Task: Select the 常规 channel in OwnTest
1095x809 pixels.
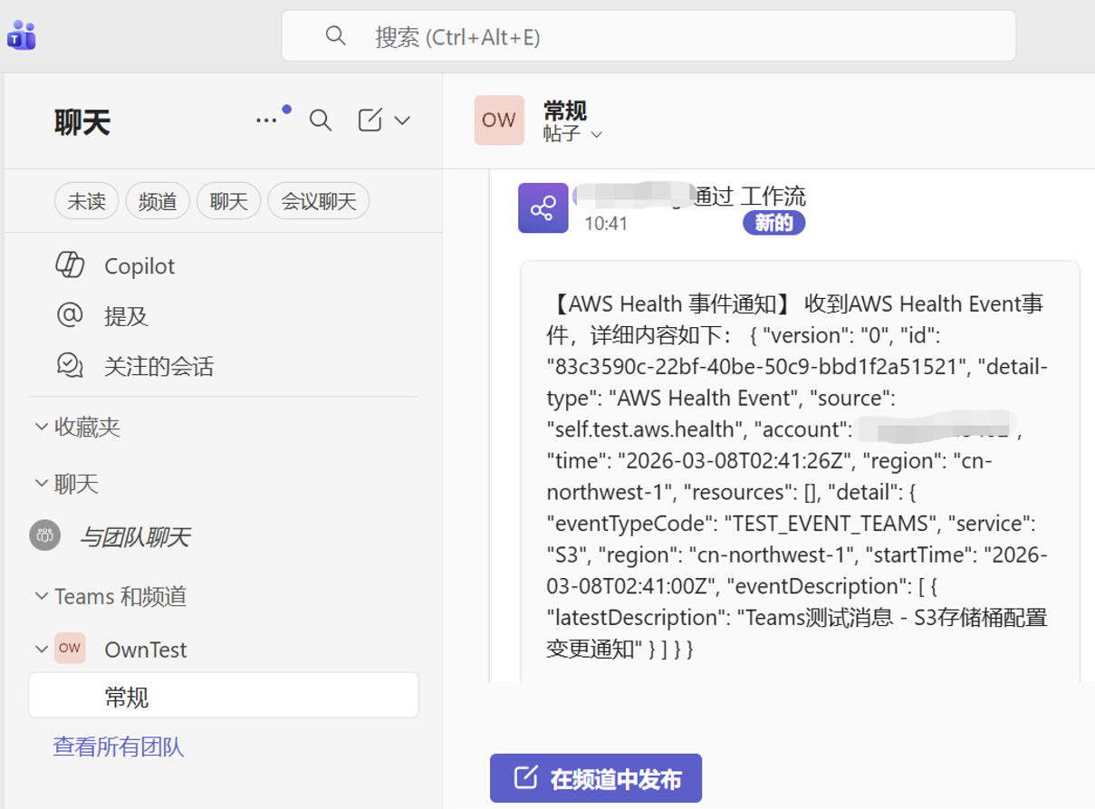Action: click(x=224, y=696)
